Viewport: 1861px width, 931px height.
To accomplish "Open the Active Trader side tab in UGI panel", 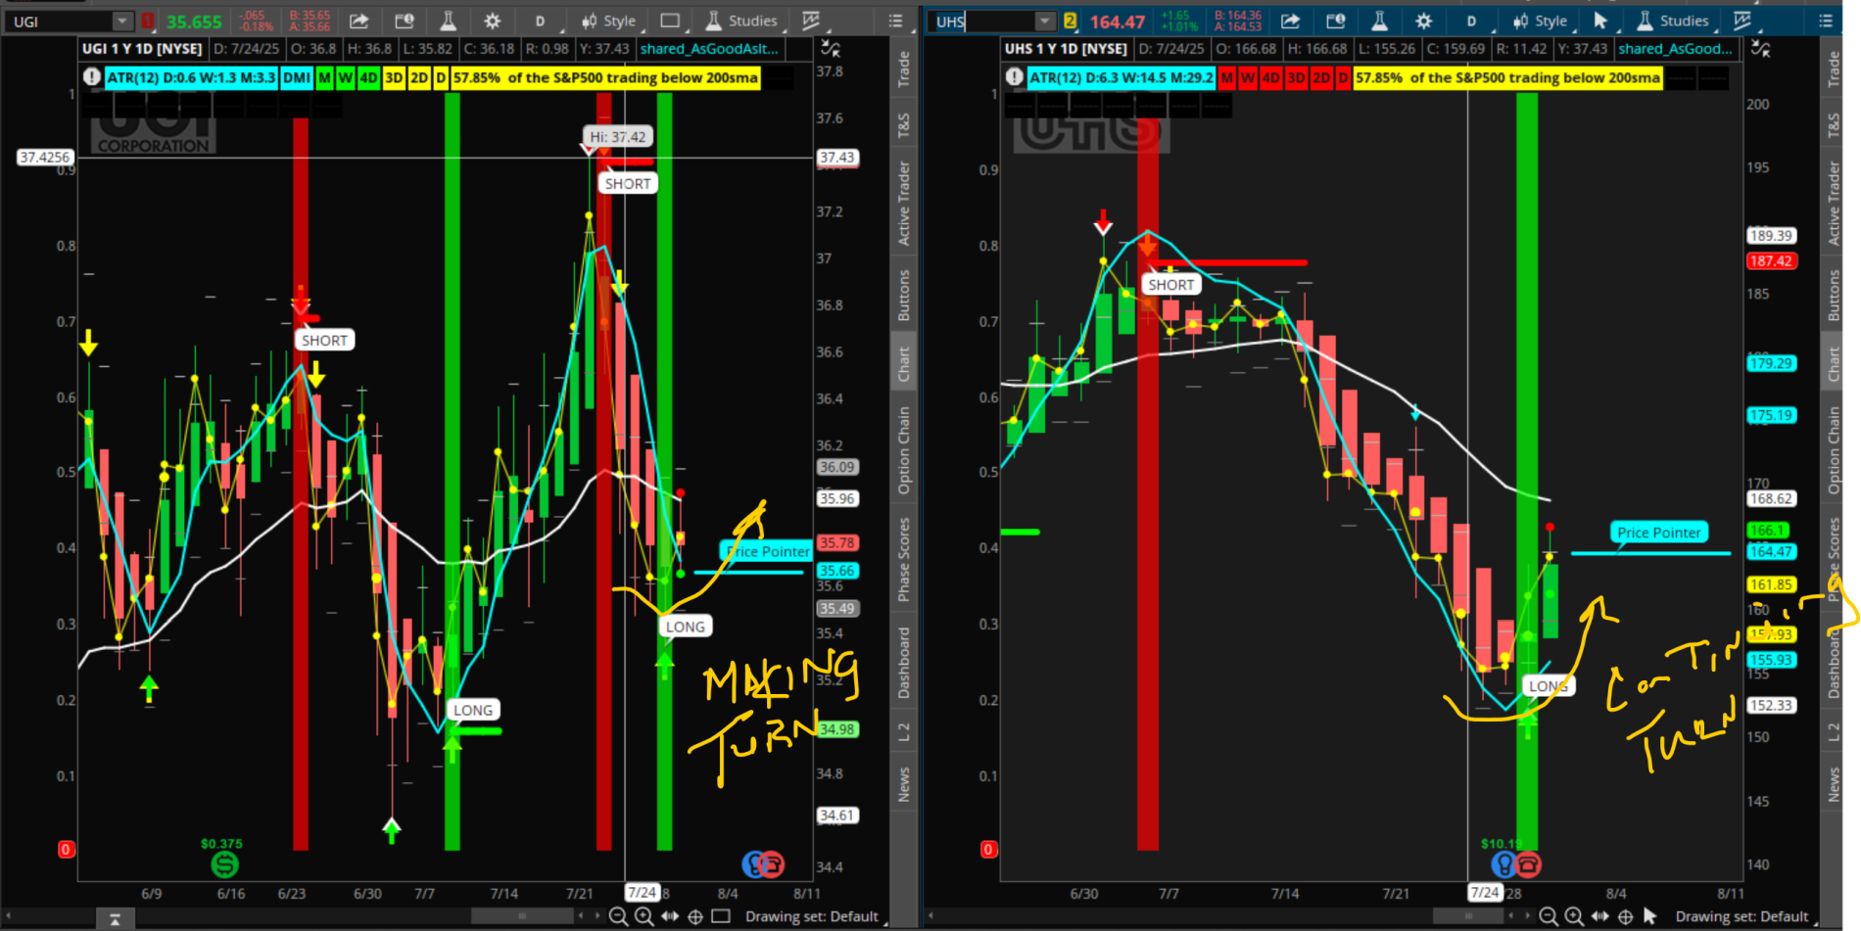I will [x=903, y=204].
